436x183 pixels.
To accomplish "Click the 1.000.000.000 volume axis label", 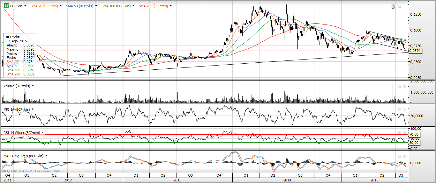I will click(x=421, y=92).
